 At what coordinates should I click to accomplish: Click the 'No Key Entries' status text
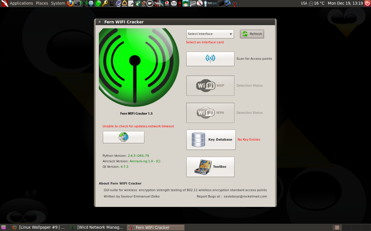point(249,139)
